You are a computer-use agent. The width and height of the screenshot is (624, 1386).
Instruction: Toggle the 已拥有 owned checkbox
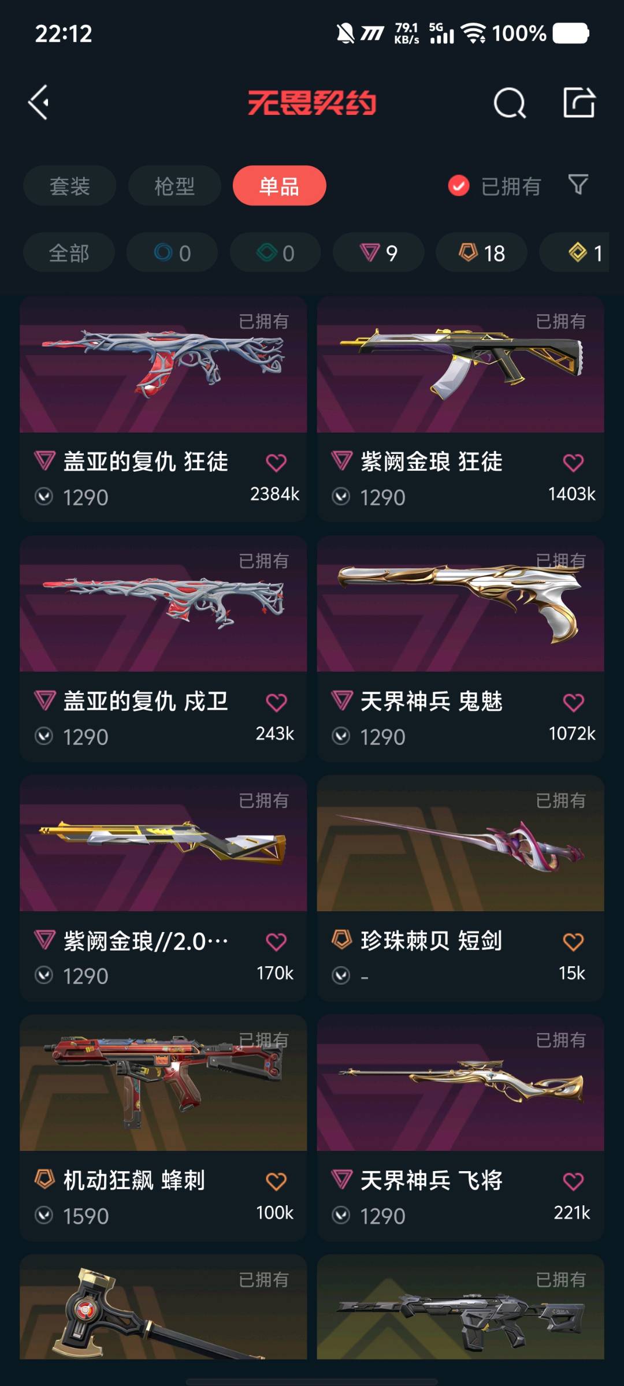coord(459,186)
